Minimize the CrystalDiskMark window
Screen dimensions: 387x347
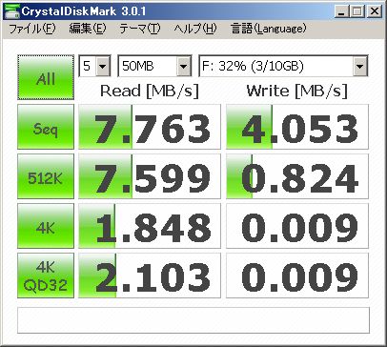point(341,11)
